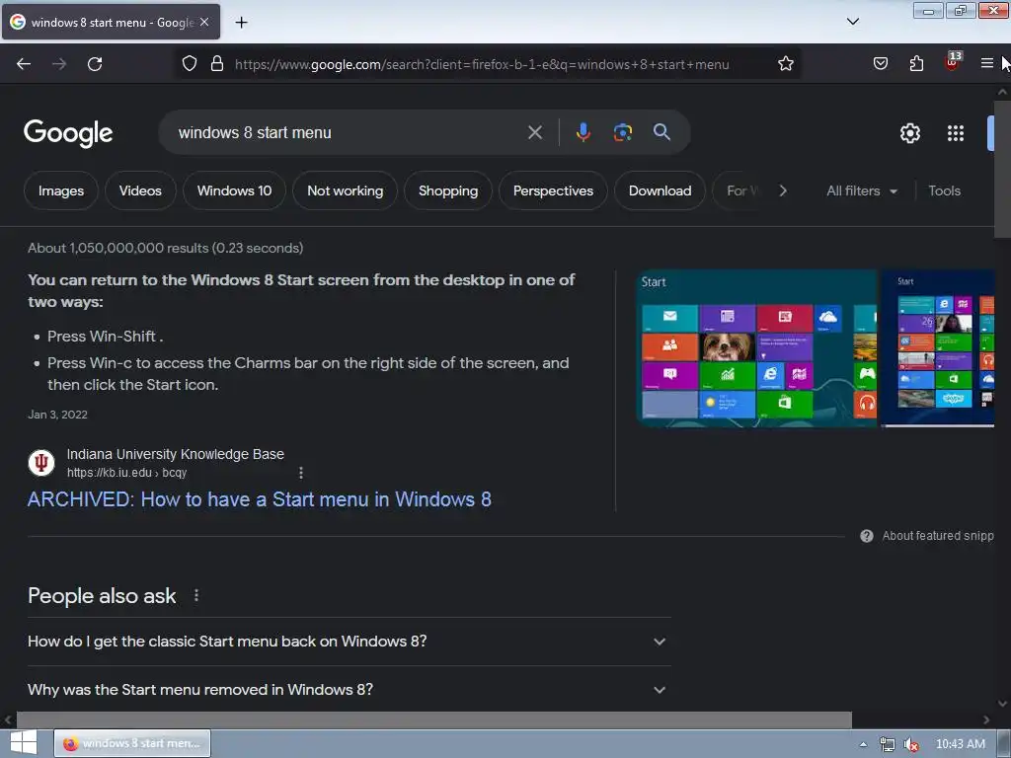The image size is (1011, 758).
Task: Open a new tab with the plus button
Action: coord(241,23)
